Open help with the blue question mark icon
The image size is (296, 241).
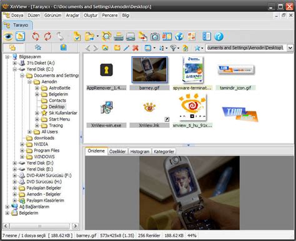(219, 36)
